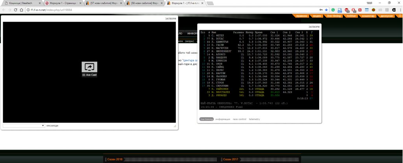The height and width of the screenshot is (163, 403).
Task: Close the Кошница Stealtech tab
Action: pos(40,3)
